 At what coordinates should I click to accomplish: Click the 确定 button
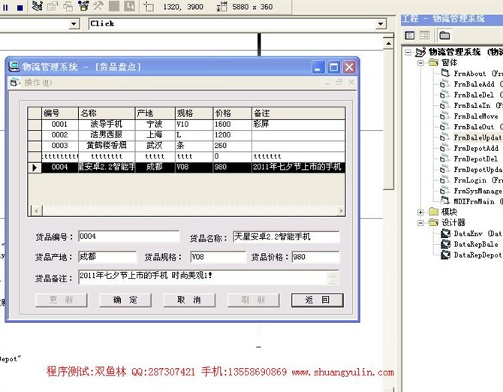[x=125, y=300]
